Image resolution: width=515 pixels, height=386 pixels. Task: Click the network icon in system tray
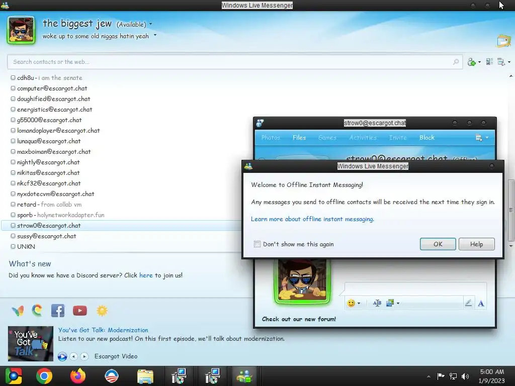click(x=453, y=376)
